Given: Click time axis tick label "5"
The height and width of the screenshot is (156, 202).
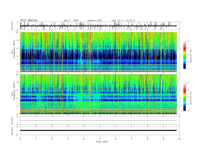Looking at the screenshot, I should [x=100, y=139].
